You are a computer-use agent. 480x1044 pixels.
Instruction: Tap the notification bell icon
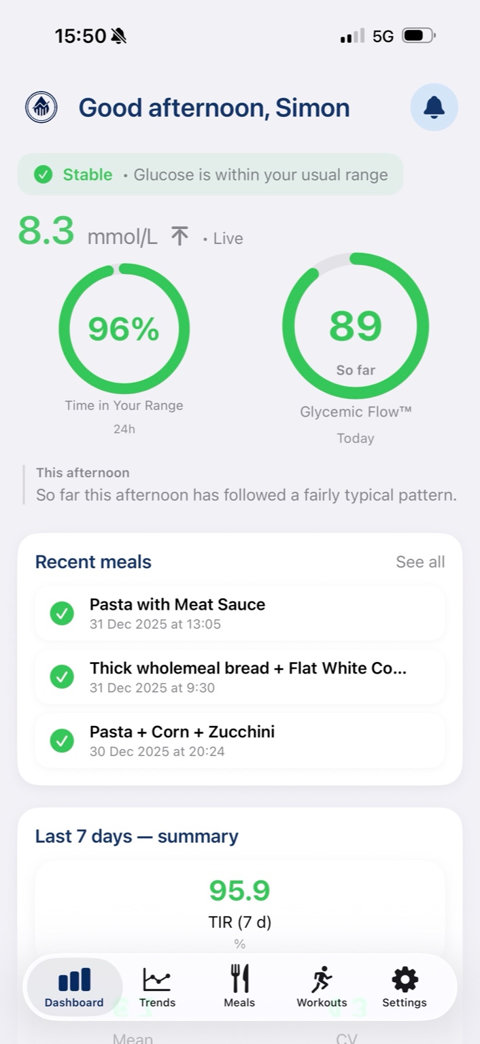pos(434,107)
